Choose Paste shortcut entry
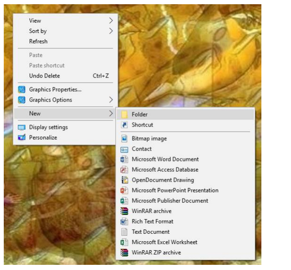Screen dimensions: 291x270 point(65,65)
